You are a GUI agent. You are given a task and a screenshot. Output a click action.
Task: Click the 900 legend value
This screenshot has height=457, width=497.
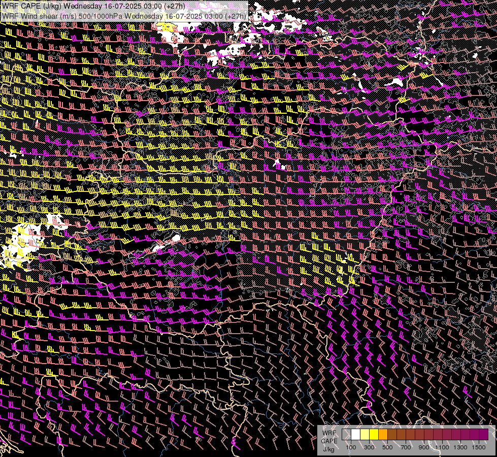[424, 447]
